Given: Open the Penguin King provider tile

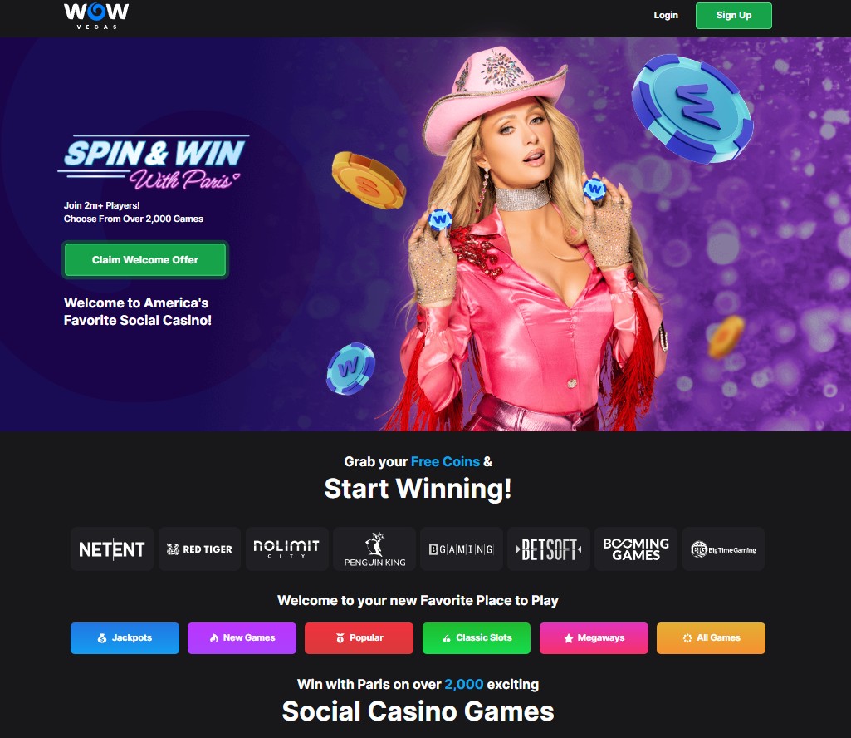Looking at the screenshot, I should pyautogui.click(x=374, y=549).
